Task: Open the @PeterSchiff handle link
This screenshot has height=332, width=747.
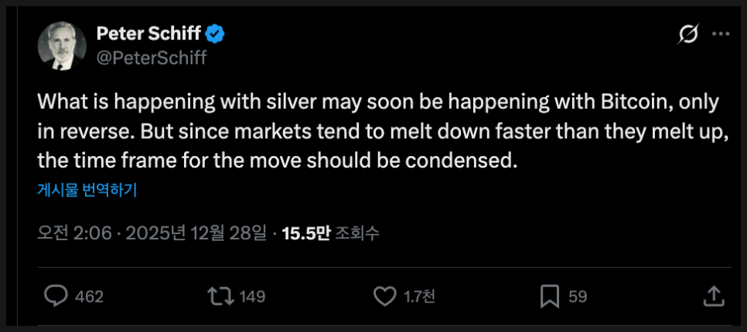Action: coord(151,56)
